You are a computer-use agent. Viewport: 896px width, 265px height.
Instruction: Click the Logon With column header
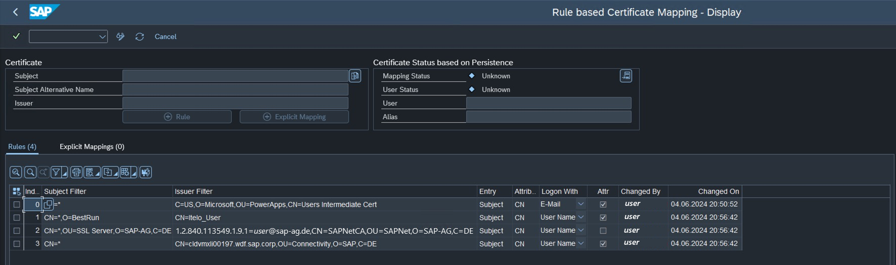(563, 191)
